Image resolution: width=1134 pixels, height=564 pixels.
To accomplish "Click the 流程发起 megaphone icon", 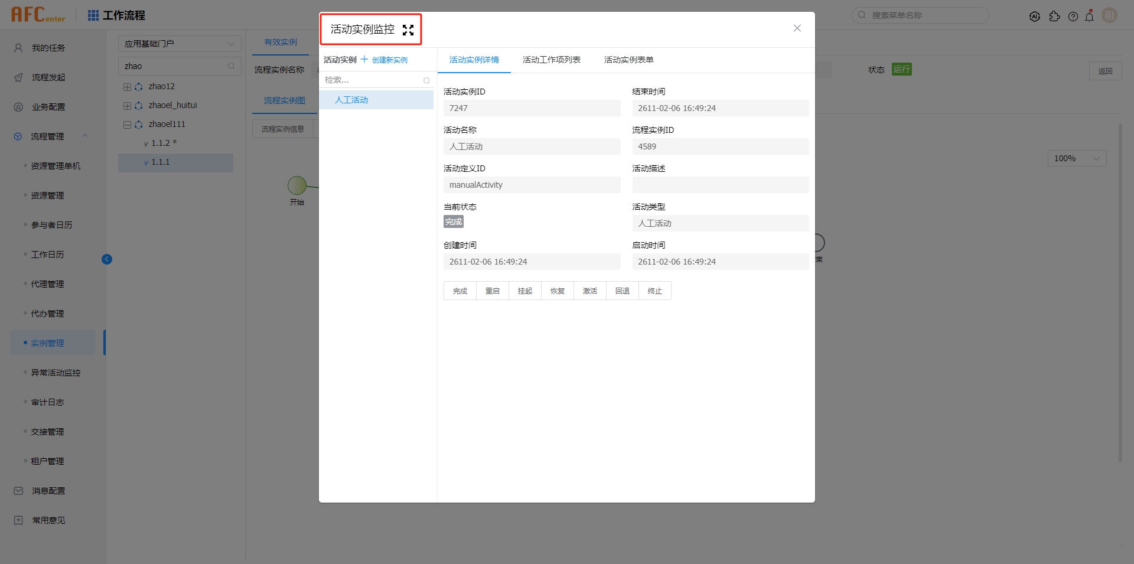I will tap(18, 77).
